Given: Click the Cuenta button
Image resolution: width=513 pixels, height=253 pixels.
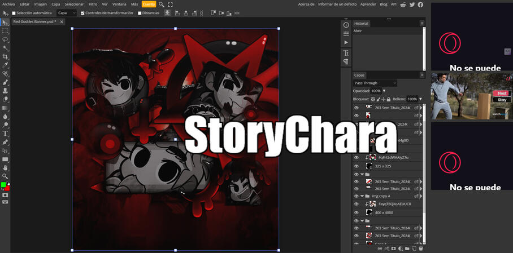Looking at the screenshot, I should click(149, 4).
